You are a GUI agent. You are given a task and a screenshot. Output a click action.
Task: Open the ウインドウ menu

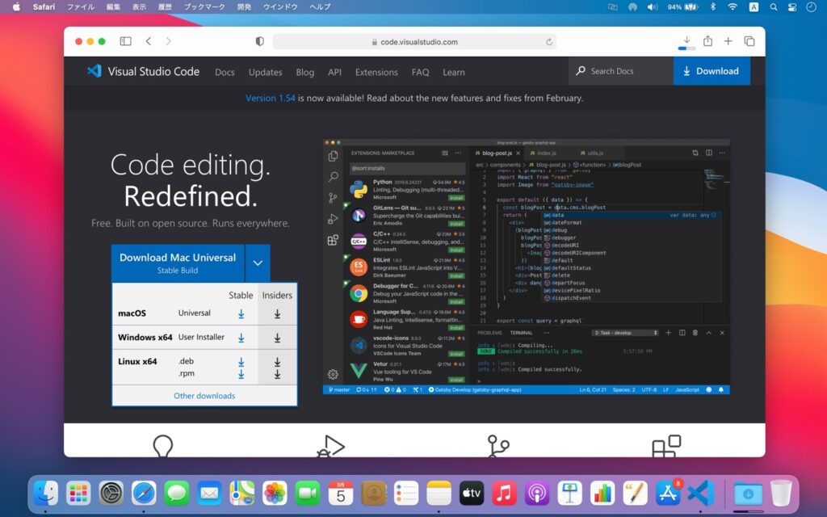pos(280,6)
